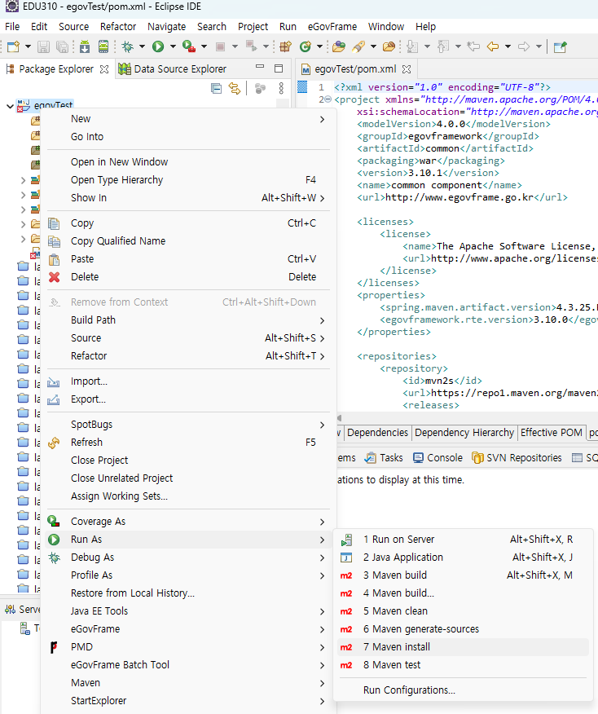598x714 pixels.
Task: Select Export... from the context menu
Action: [188, 399]
